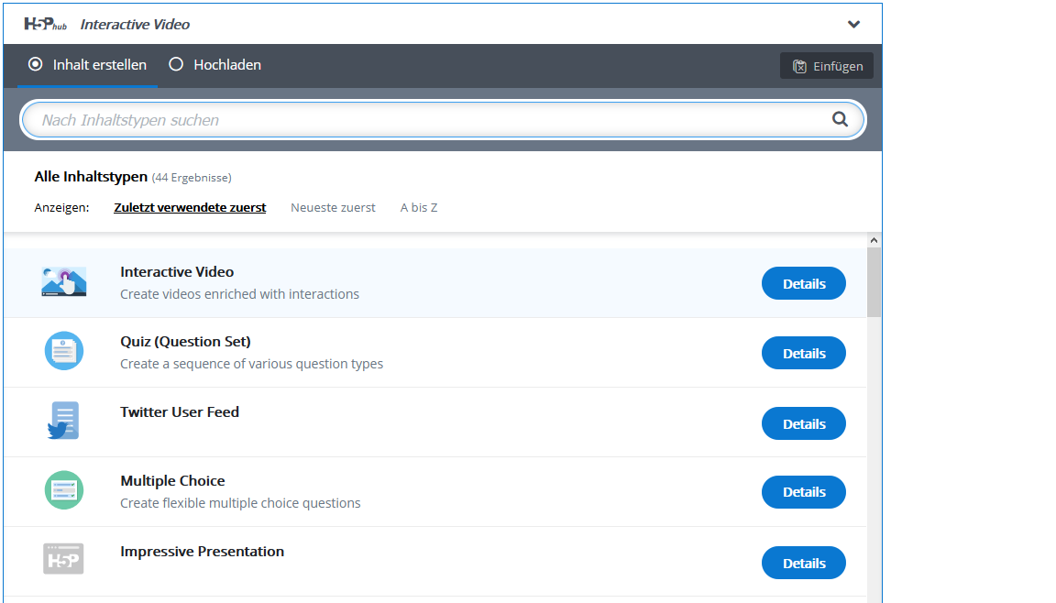Click the H5P hub logo
1056x603 pixels.
coord(45,24)
